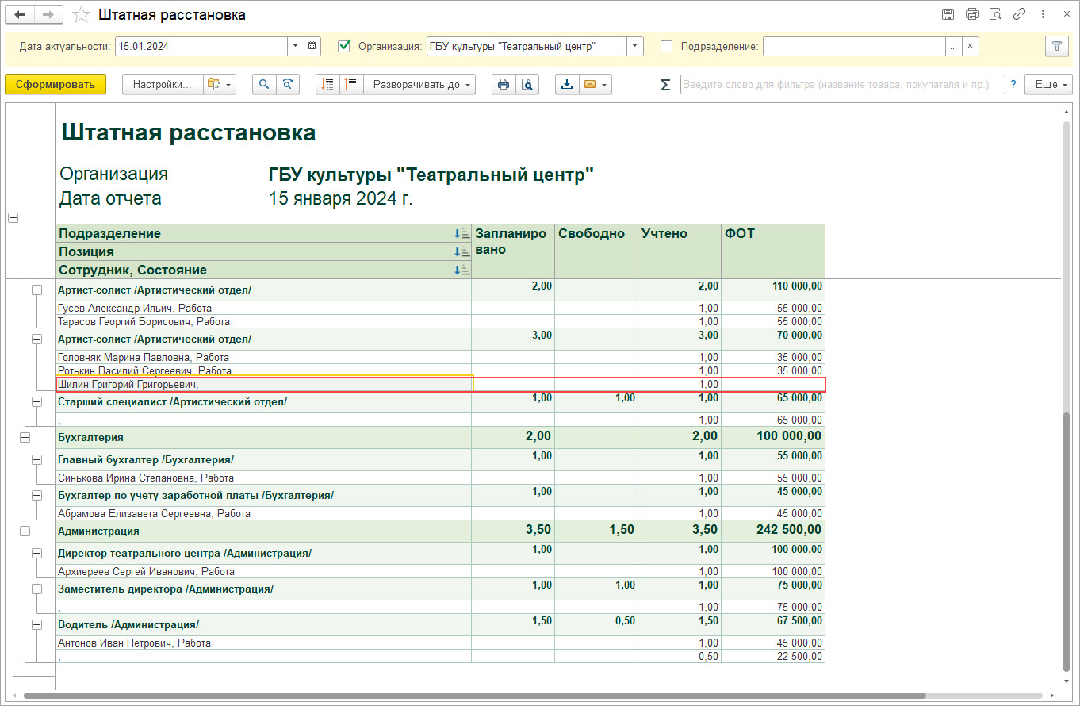The height and width of the screenshot is (706, 1080).
Task: Select the Синькова Ирина Степановна, Работа cell
Action: coord(263,478)
